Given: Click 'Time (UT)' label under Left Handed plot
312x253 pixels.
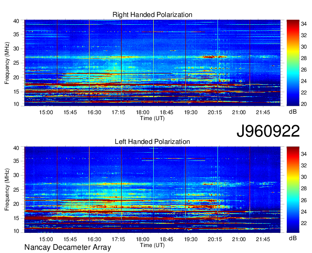Looking at the screenshot, I should (x=152, y=245).
